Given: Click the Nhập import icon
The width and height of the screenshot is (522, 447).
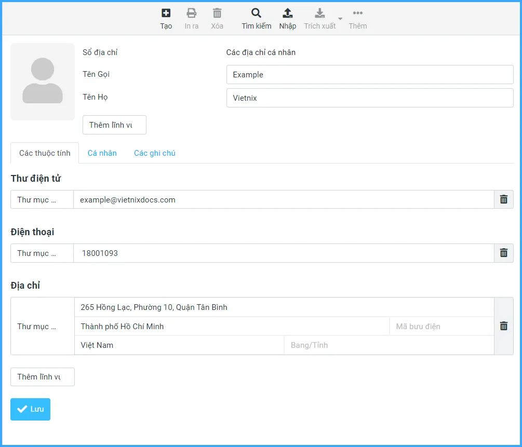Looking at the screenshot, I should [x=287, y=14].
